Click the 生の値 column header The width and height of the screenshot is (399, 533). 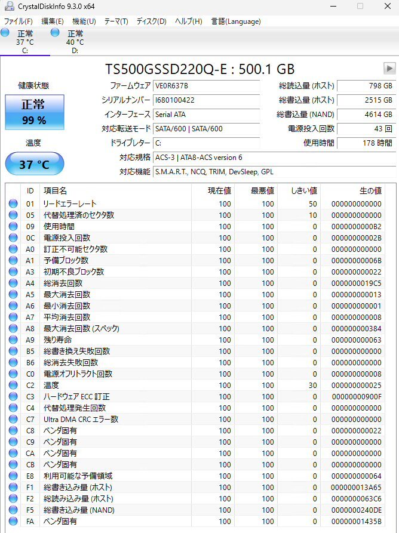tap(352, 190)
